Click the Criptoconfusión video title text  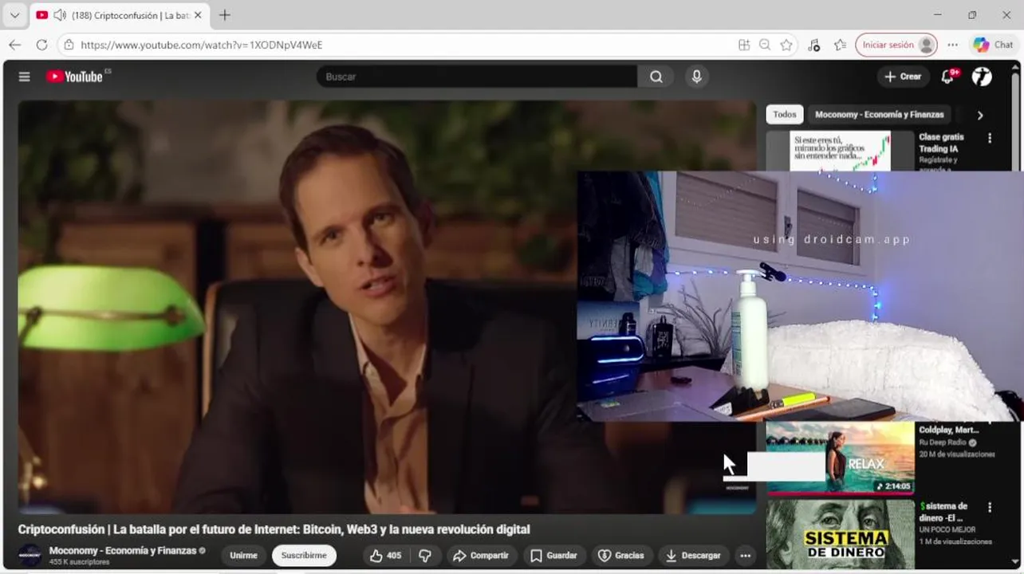pos(274,529)
